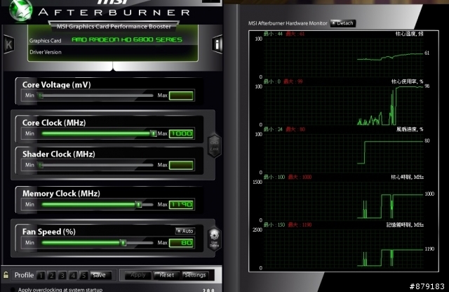Viewport: 449px width, 292px height.
Task: Click the Core Voltage (mV) label
Action: pos(56,85)
